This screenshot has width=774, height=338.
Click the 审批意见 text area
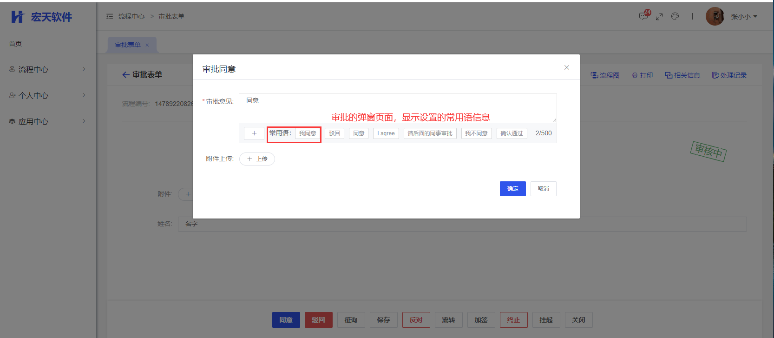coord(397,108)
